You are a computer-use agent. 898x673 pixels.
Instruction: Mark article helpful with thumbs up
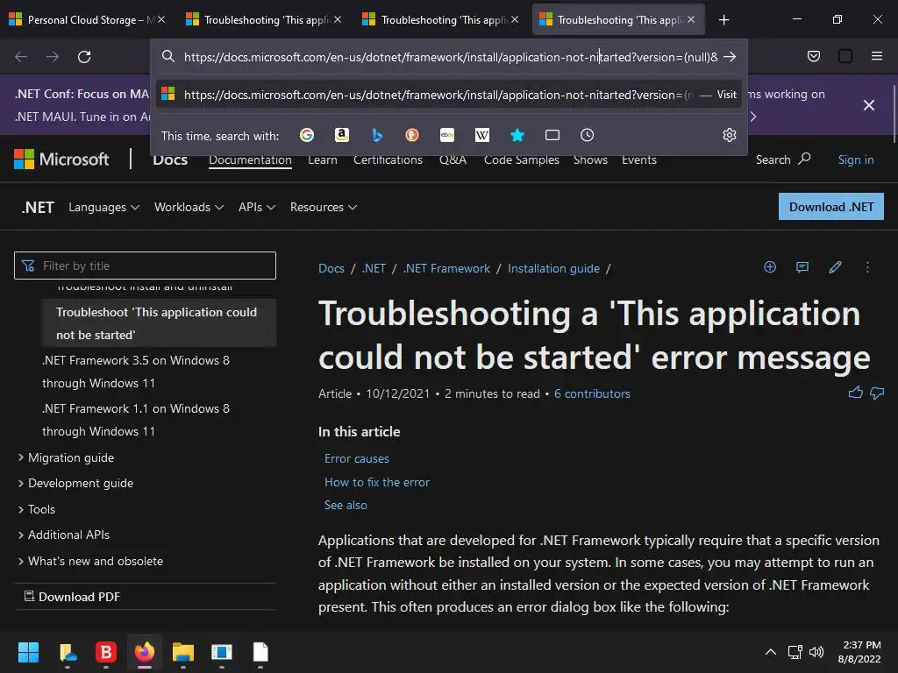pyautogui.click(x=856, y=393)
